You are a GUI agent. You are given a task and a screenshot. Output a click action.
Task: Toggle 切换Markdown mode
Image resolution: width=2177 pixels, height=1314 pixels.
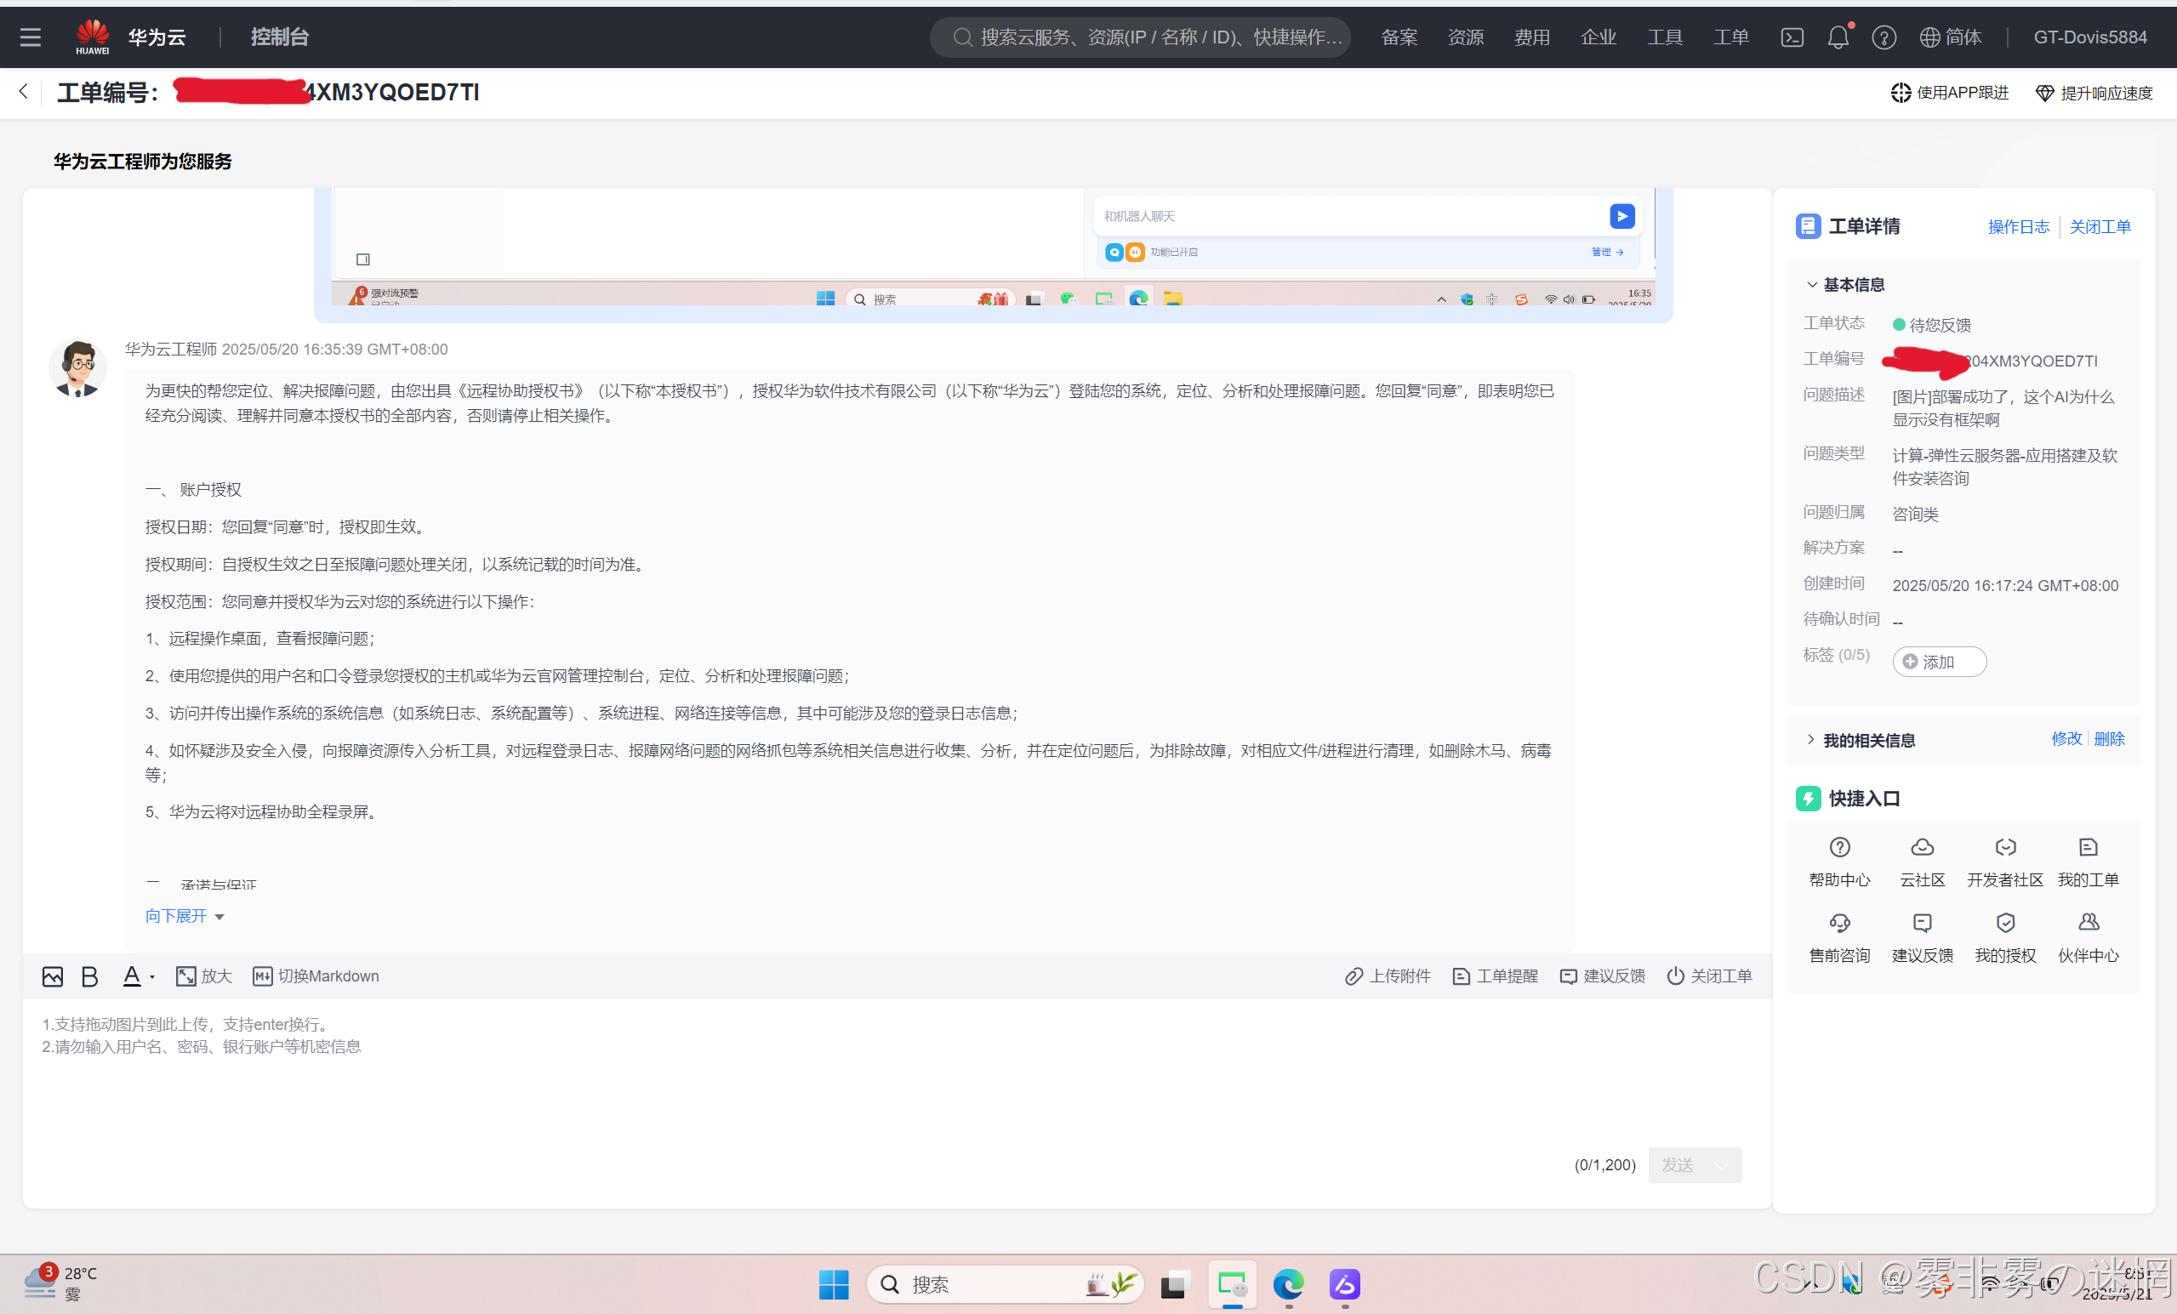pyautogui.click(x=316, y=976)
